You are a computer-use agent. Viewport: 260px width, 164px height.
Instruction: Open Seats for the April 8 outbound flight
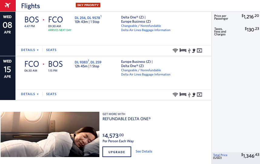tap(51, 50)
